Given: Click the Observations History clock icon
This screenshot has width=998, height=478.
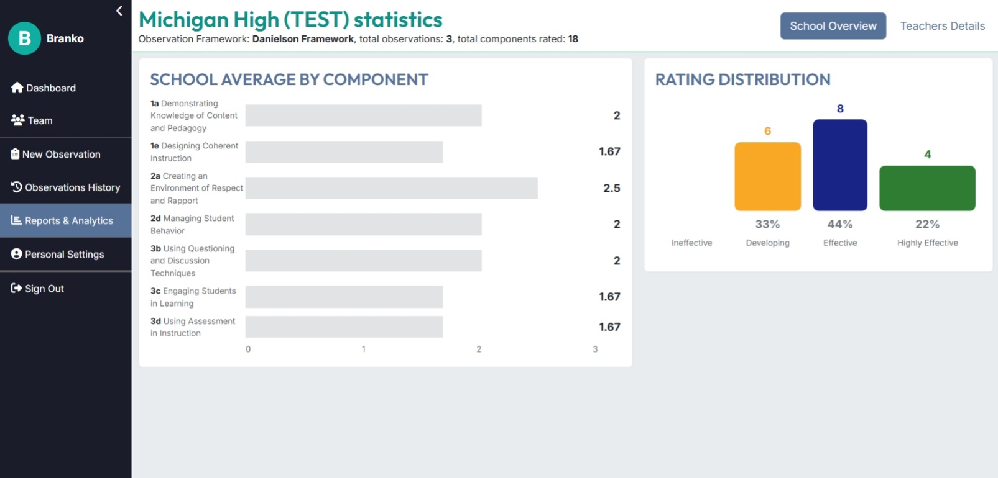Looking at the screenshot, I should click(17, 187).
